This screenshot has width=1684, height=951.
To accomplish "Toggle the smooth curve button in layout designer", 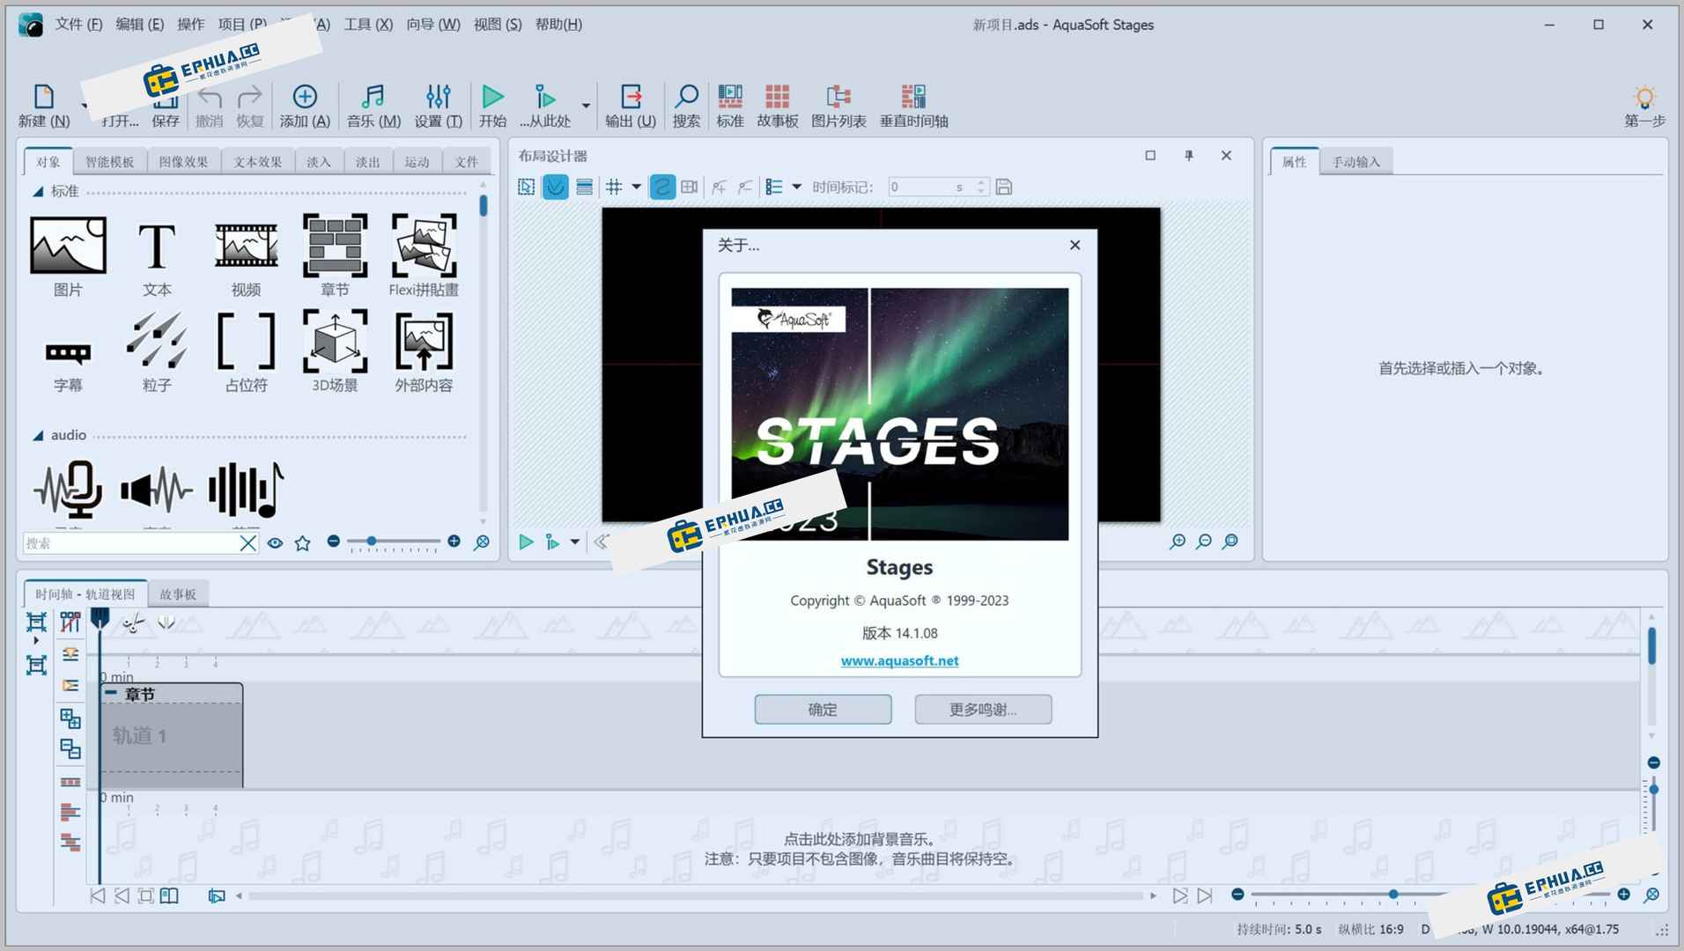I will (x=661, y=186).
